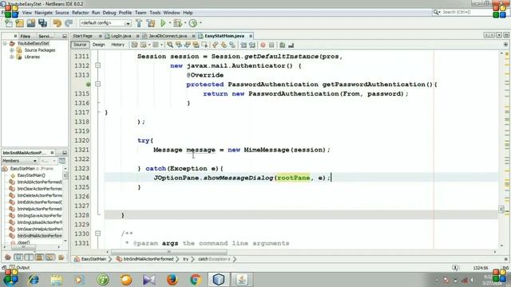
Task: Toggle Fully Qualified Names filter in Navigator
Action: pos(61,258)
